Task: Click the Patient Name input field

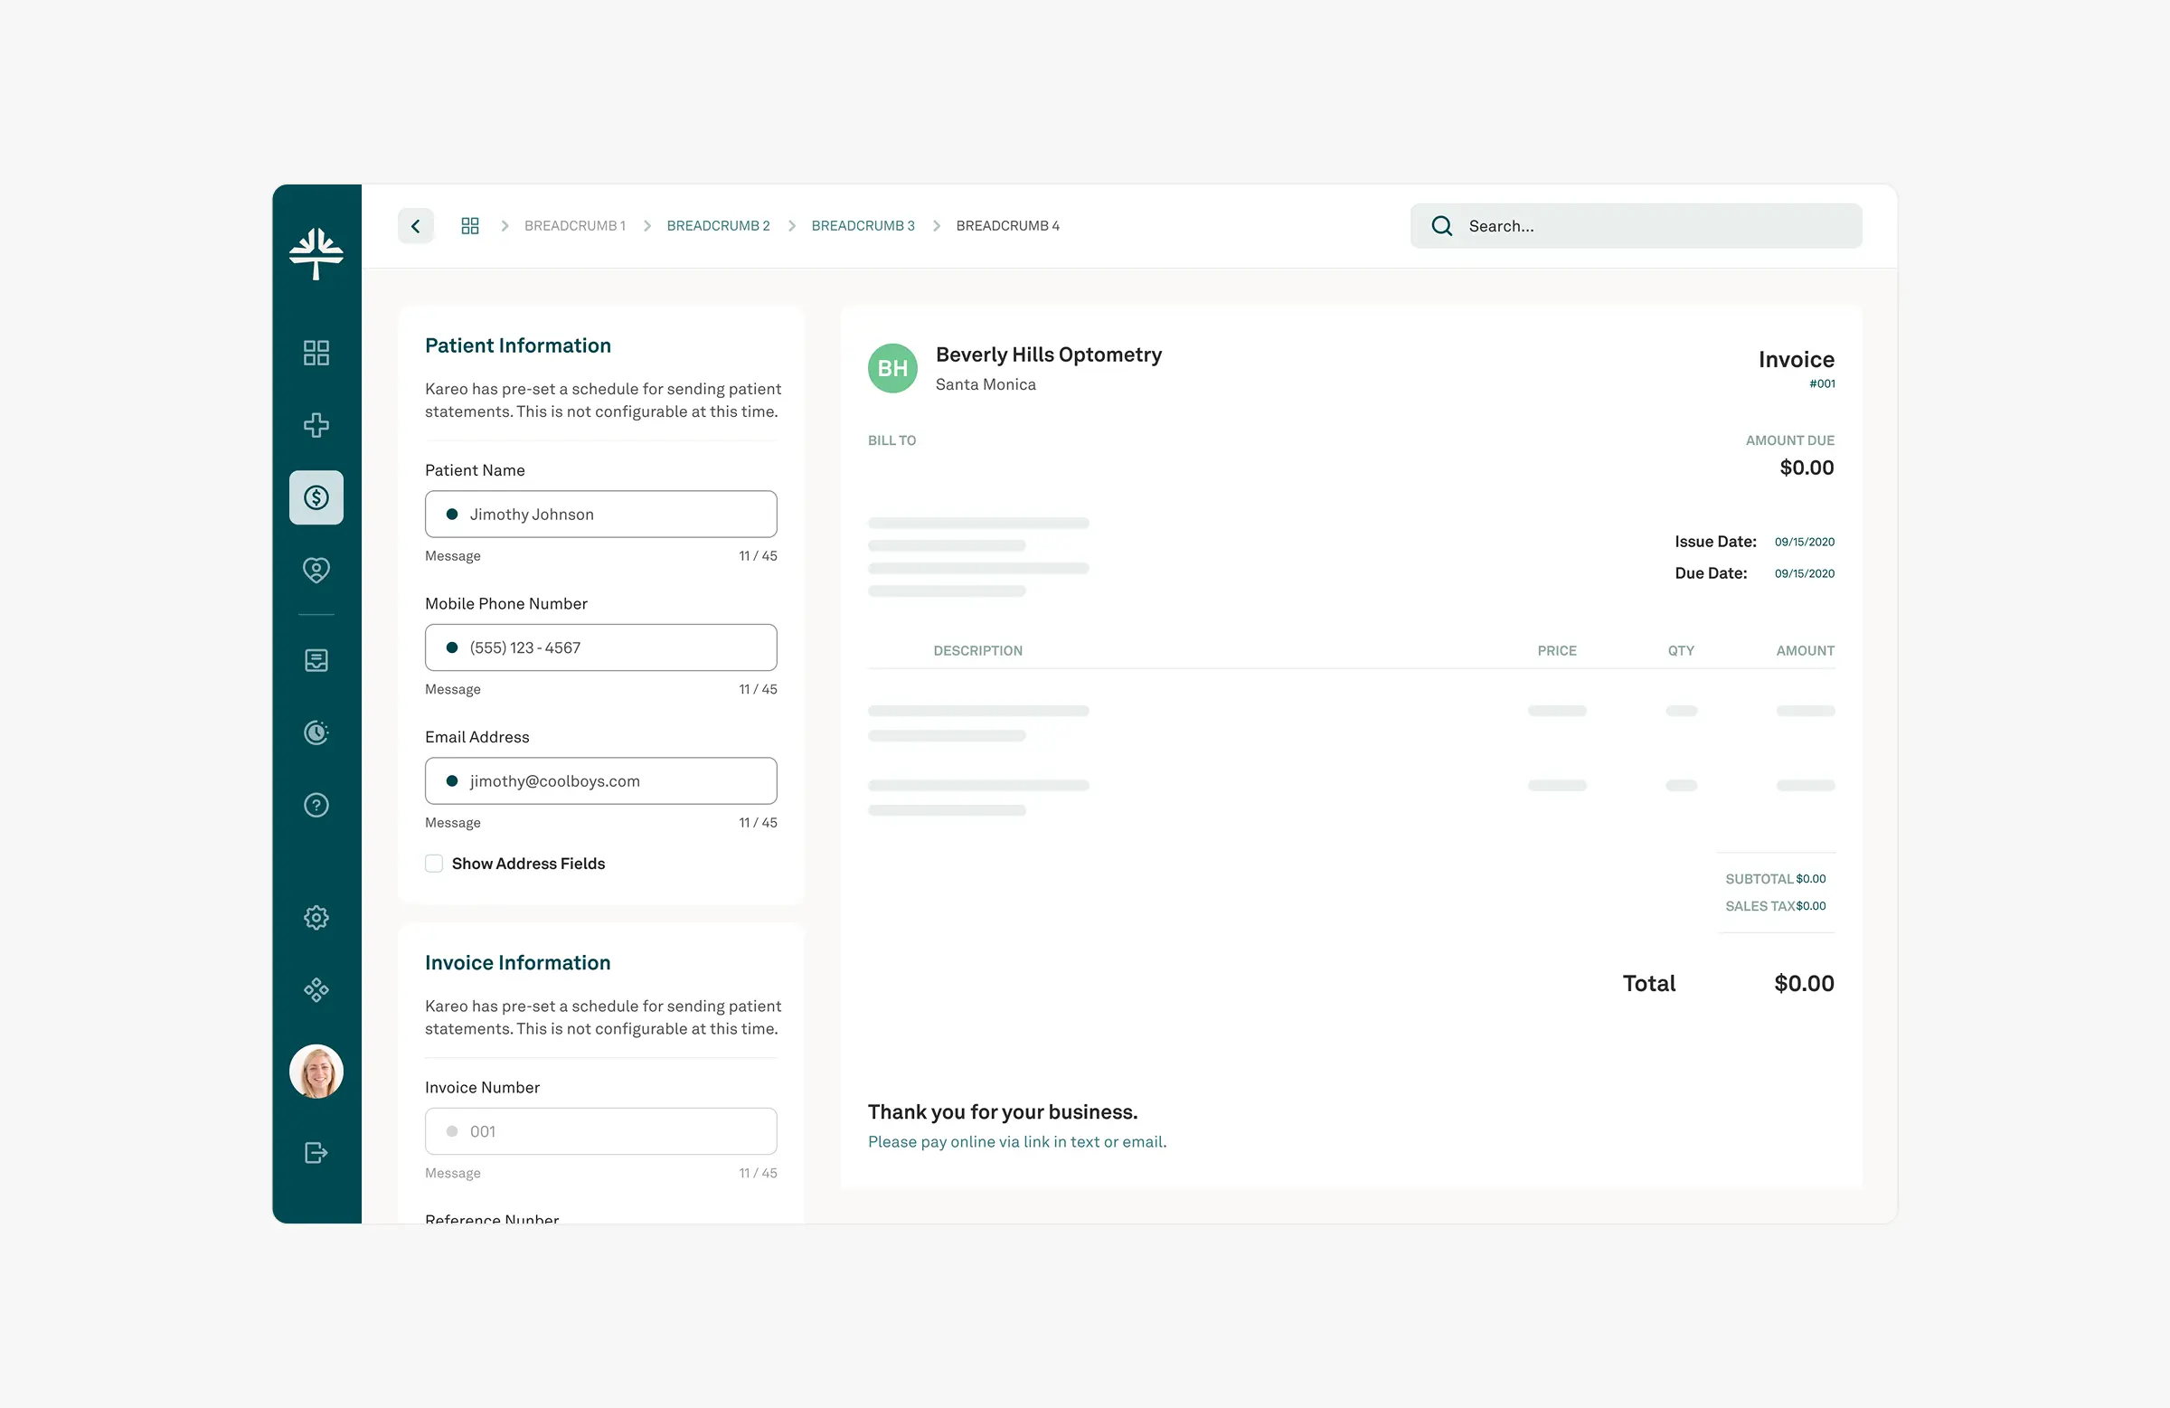Action: (602, 515)
